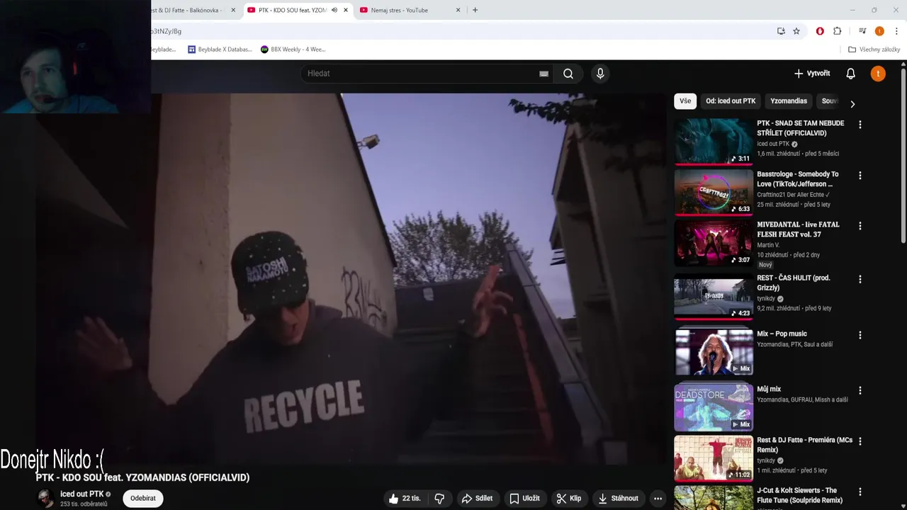907x510 pixels.
Task: Open Mix – Pop music playlist title
Action: (x=782, y=334)
